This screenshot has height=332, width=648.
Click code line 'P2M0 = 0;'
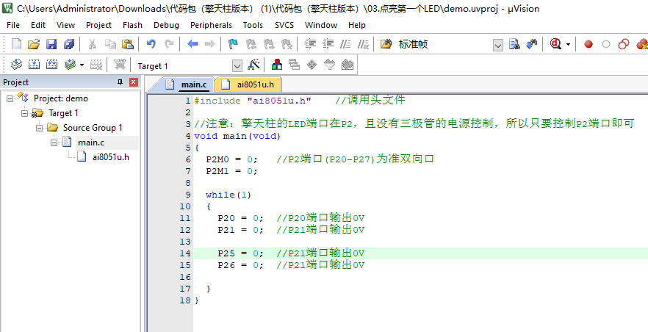tap(231, 159)
